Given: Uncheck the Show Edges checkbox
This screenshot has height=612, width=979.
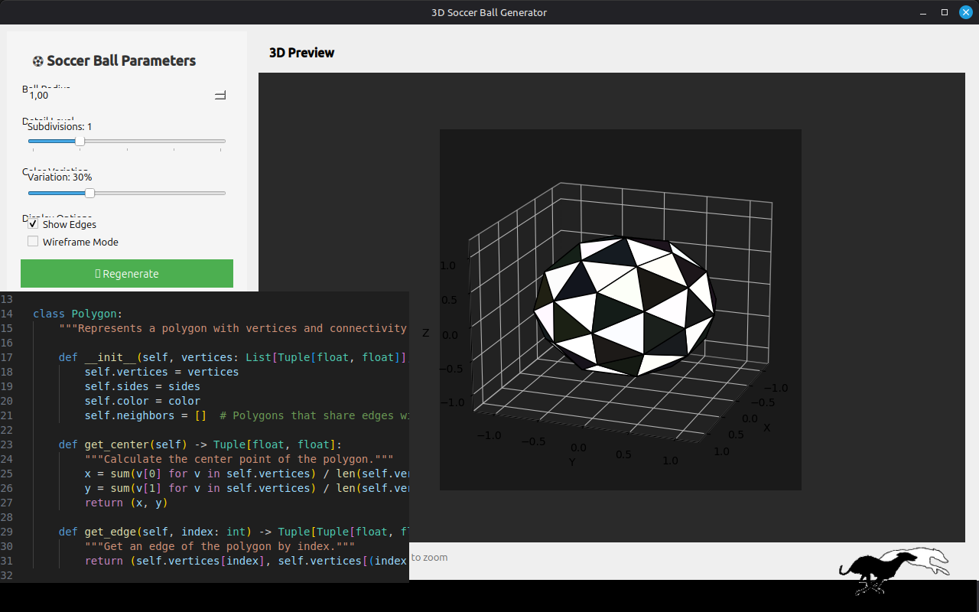Looking at the screenshot, I should (x=33, y=225).
